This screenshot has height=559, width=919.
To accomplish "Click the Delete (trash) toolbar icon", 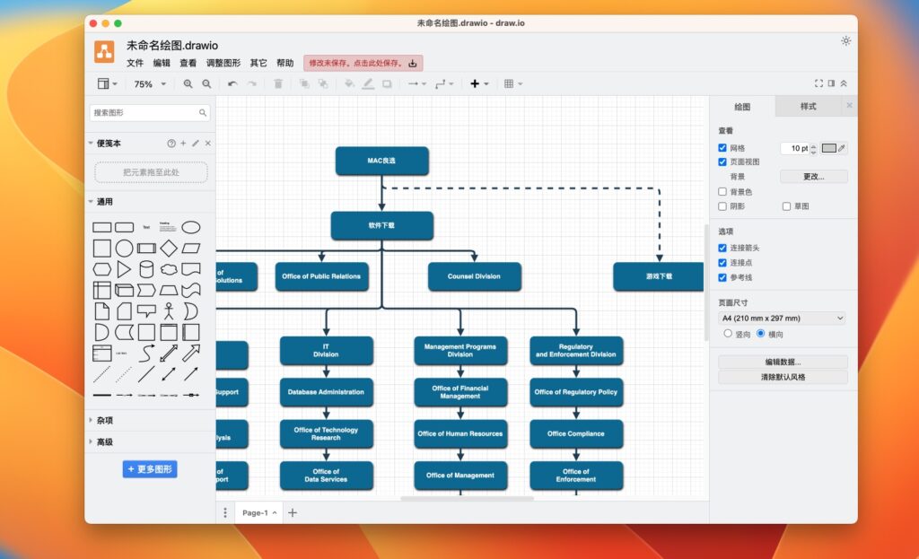I will pyautogui.click(x=279, y=83).
